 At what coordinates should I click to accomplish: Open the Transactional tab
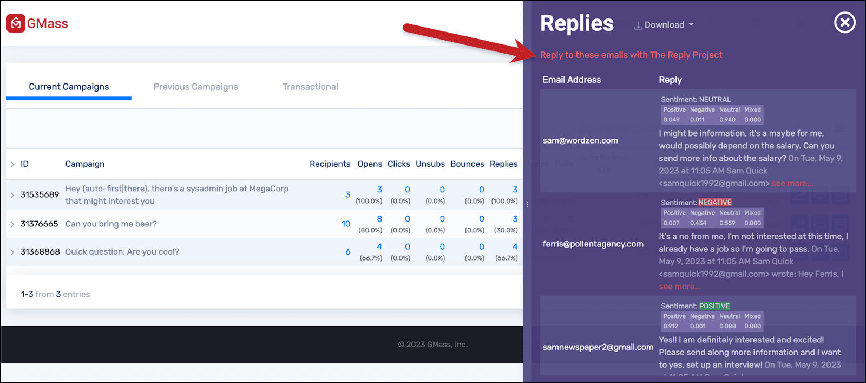tap(310, 87)
